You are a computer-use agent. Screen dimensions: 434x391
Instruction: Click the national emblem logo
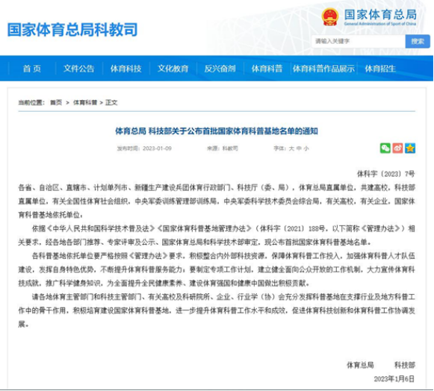pyautogui.click(x=330, y=17)
